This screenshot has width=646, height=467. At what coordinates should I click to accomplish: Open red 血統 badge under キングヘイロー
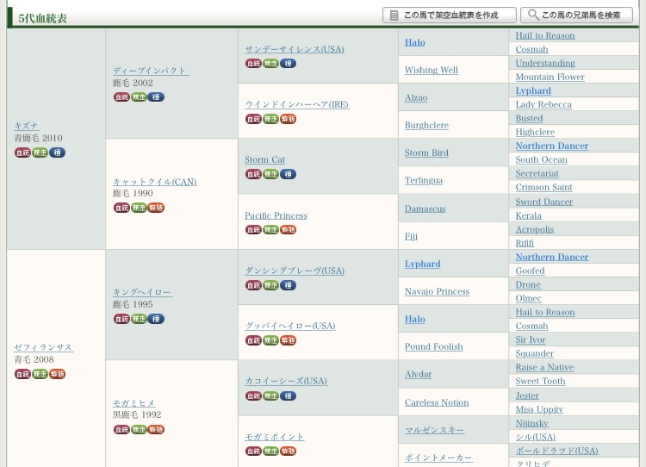121,319
